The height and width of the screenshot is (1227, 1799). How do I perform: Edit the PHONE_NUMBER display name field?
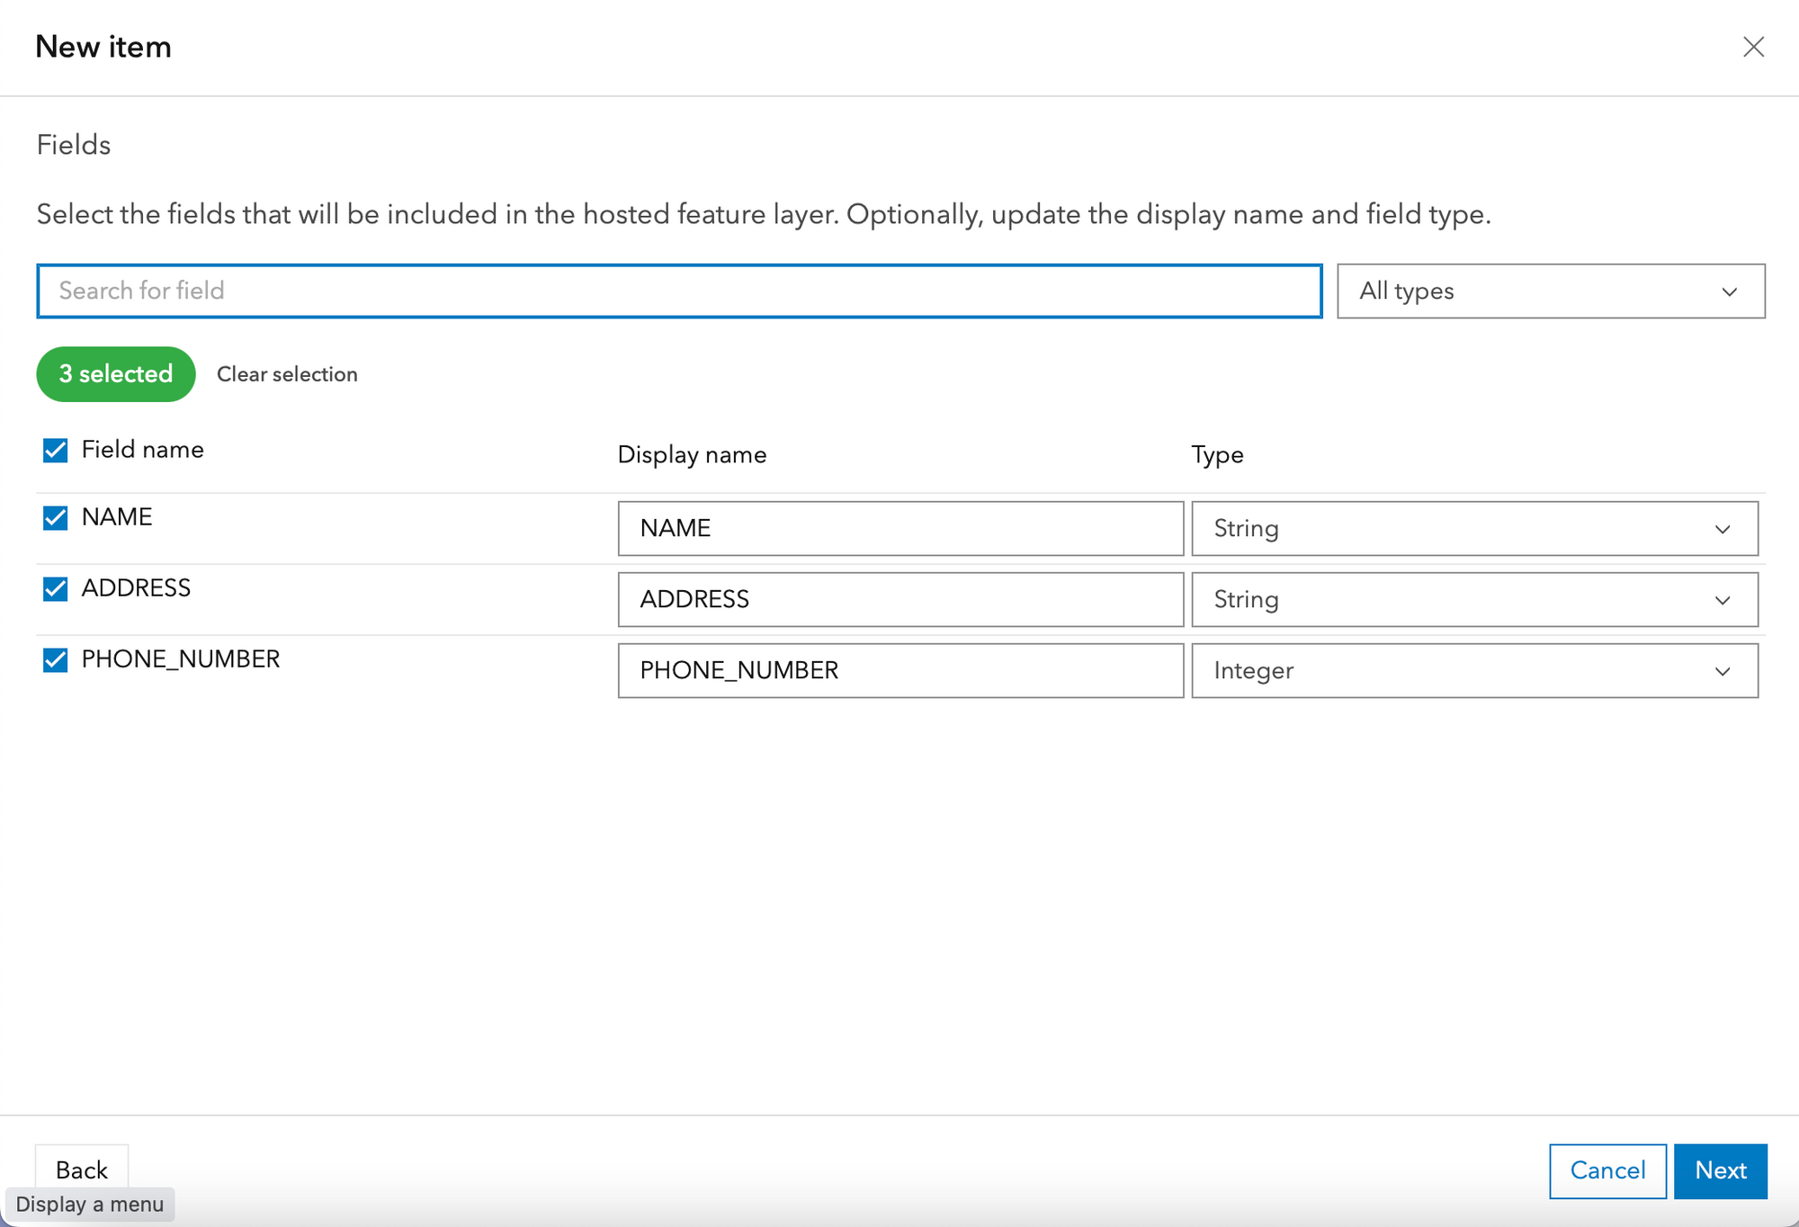tap(899, 670)
